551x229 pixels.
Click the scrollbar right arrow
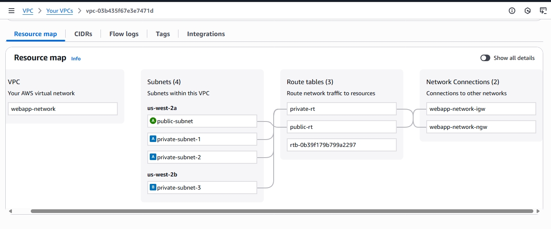point(538,211)
